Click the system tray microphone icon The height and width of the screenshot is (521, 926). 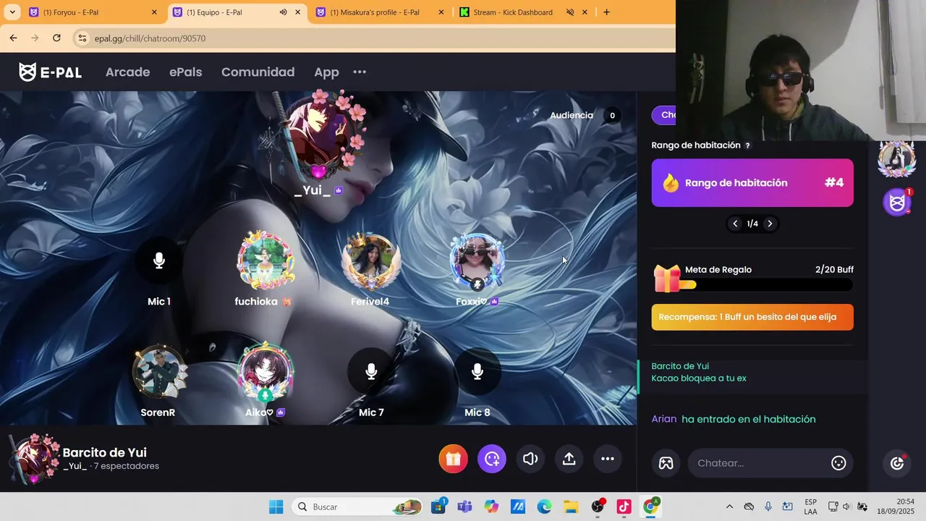pyautogui.click(x=768, y=507)
